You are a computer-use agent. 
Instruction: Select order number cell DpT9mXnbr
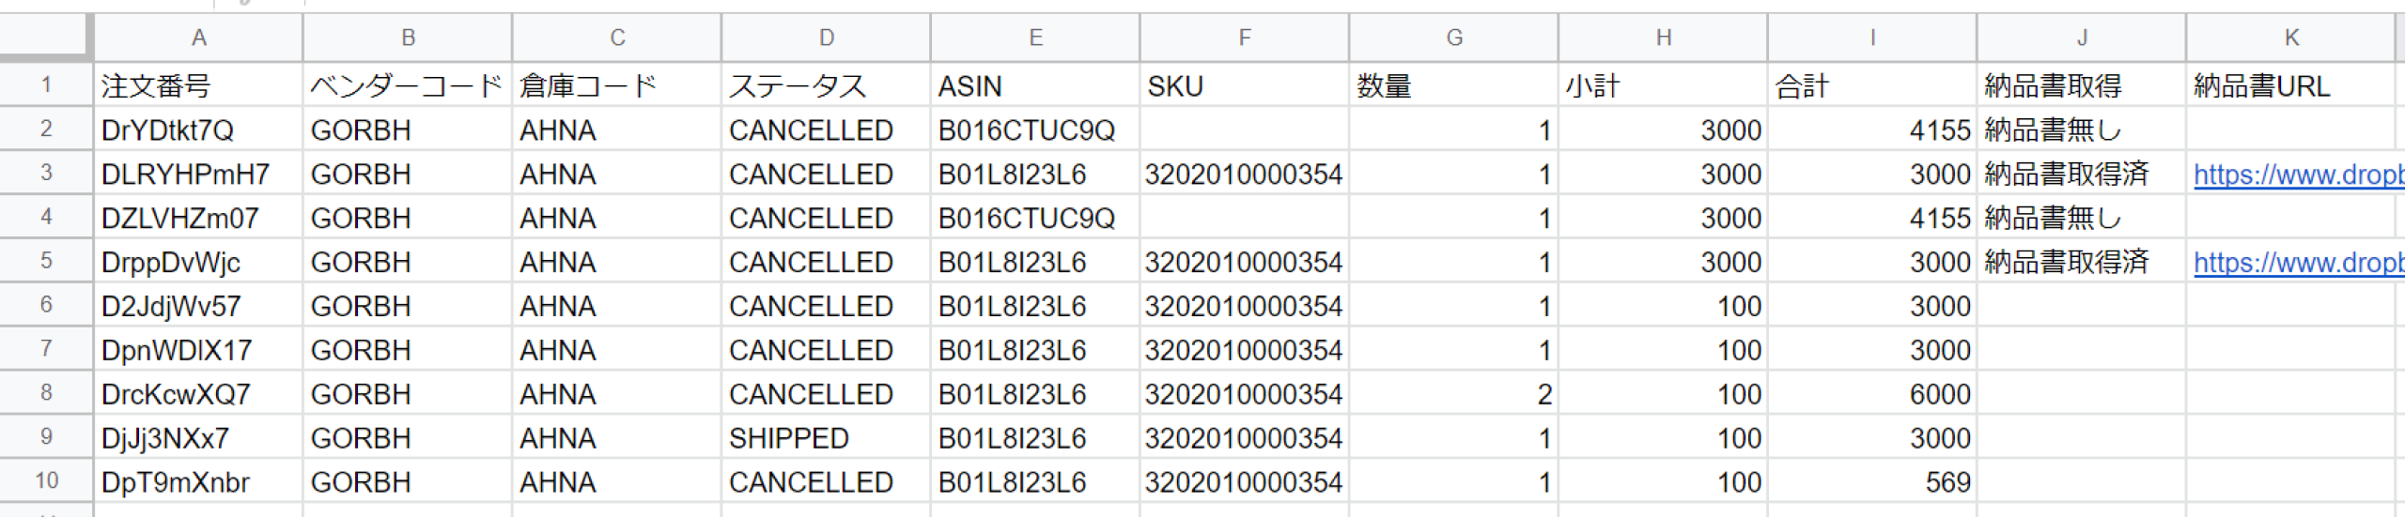198,482
